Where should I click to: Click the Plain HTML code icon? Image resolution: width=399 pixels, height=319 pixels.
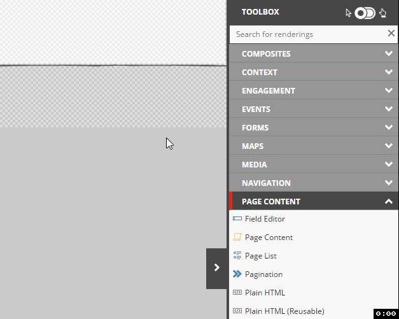[x=237, y=292]
